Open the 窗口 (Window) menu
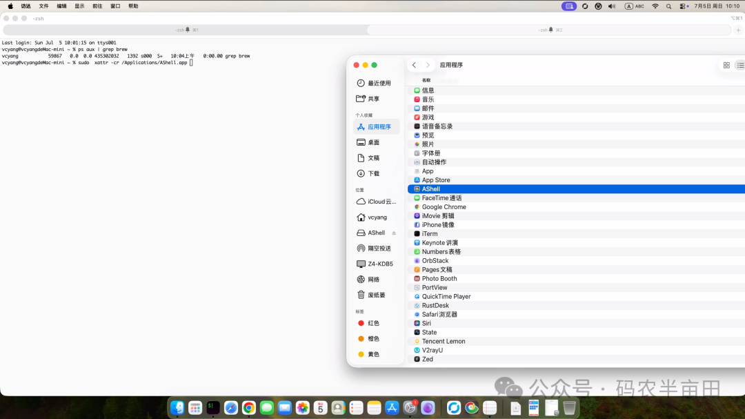 [x=115, y=6]
